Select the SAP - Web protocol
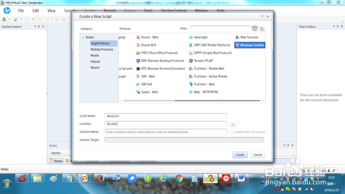This screenshot has width=345, height=194. coord(146,76)
